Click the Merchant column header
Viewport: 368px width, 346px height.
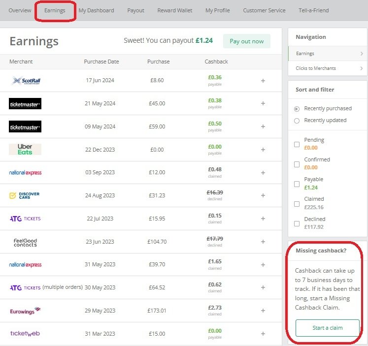pyautogui.click(x=21, y=62)
